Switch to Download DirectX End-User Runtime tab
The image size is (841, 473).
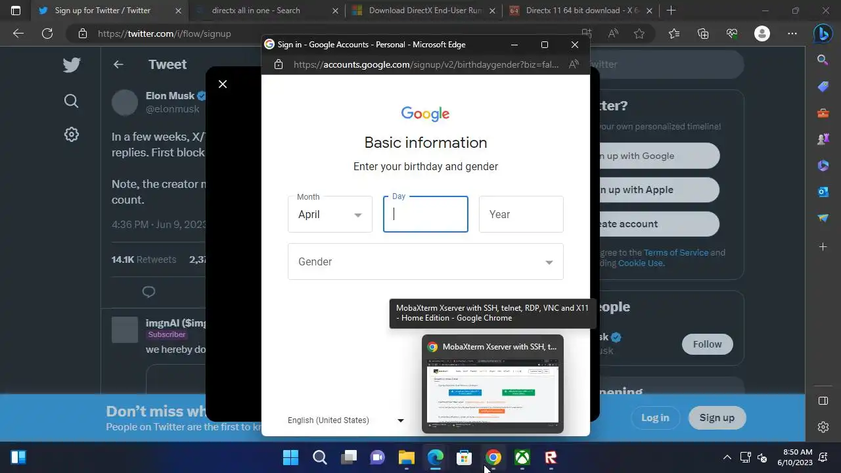click(422, 11)
